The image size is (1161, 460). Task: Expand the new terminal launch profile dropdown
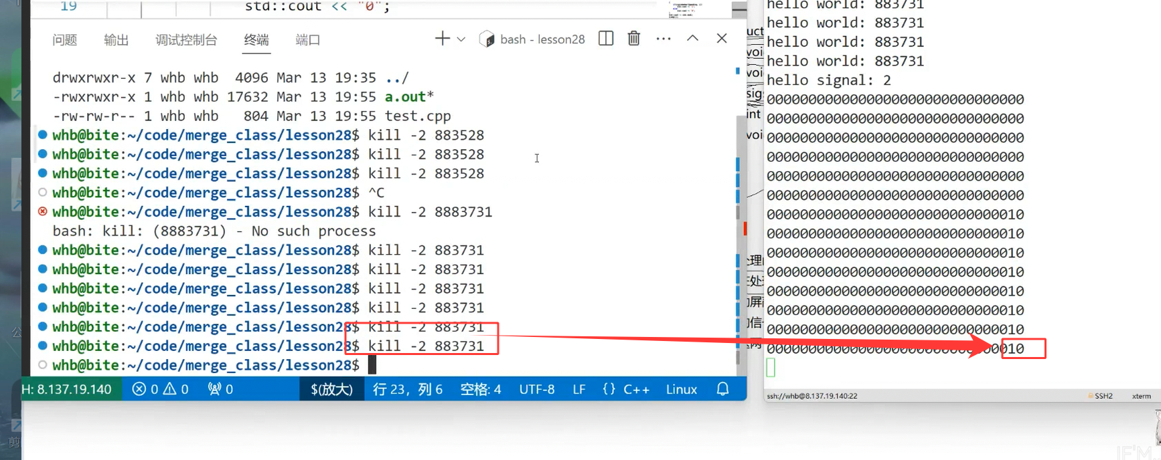coord(461,39)
